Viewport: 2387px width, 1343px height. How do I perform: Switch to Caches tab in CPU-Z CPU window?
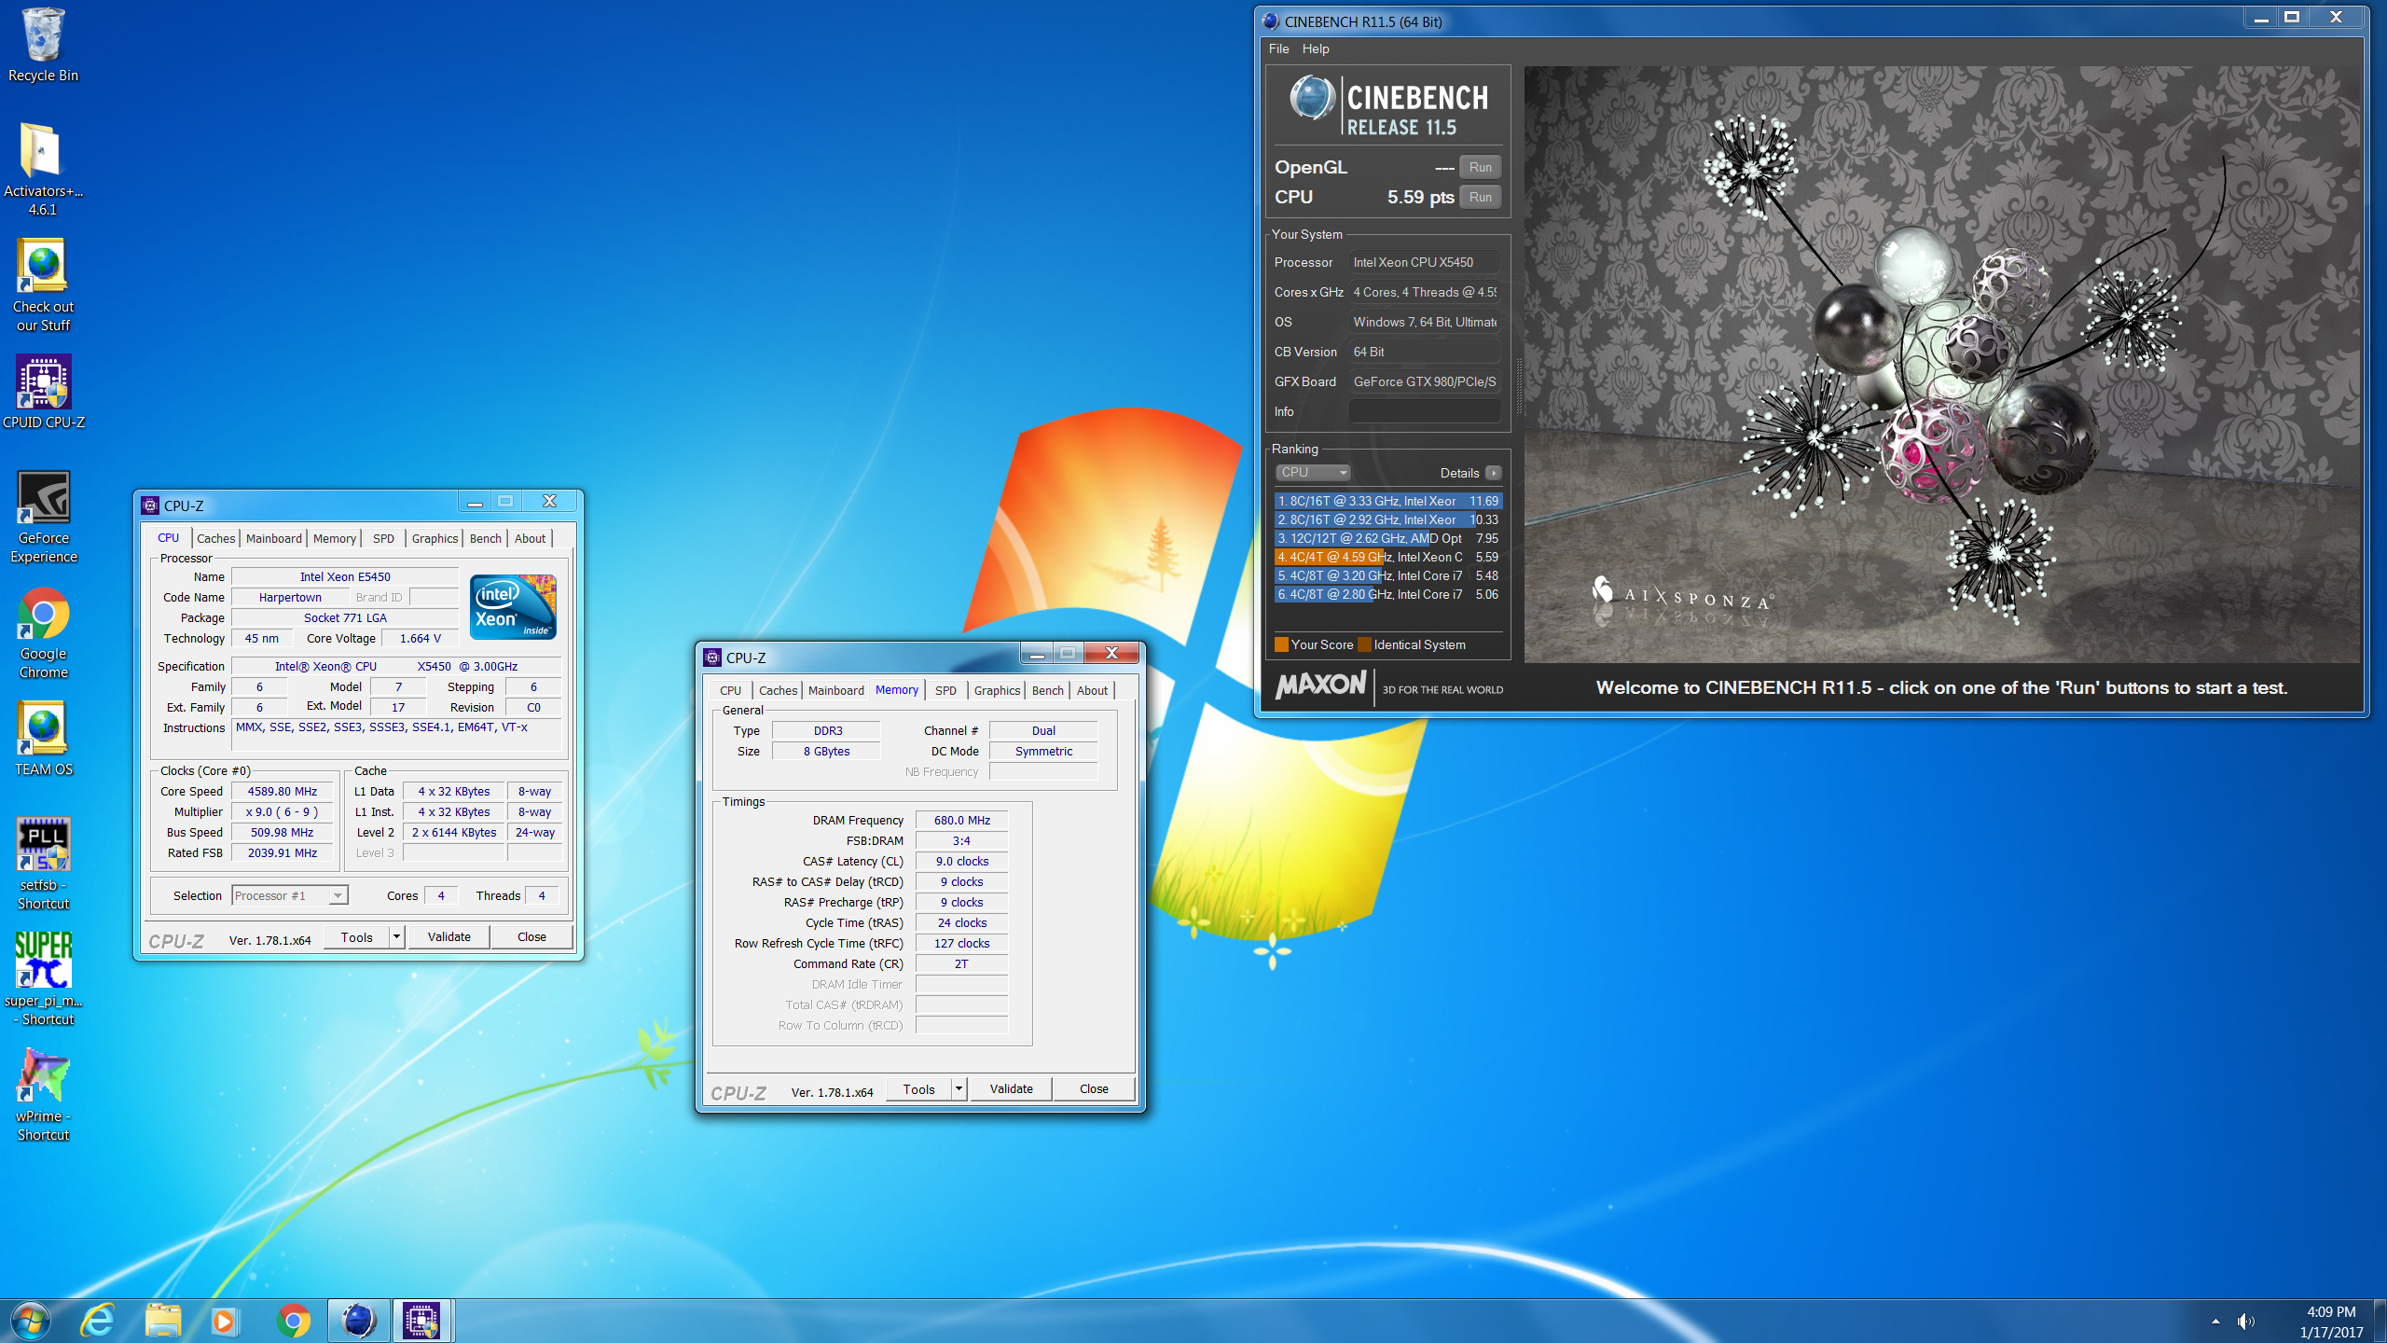(216, 538)
